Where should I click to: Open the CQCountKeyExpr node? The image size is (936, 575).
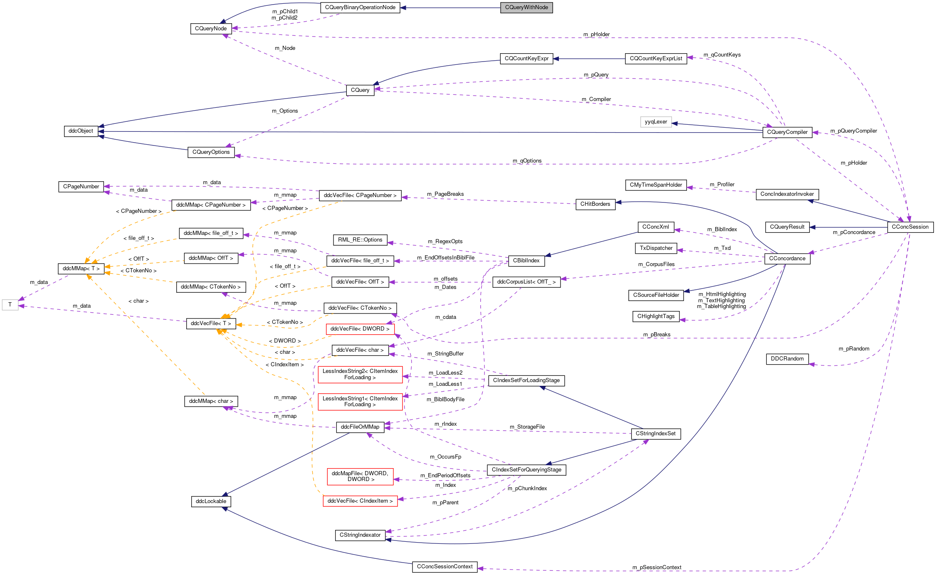pos(526,59)
